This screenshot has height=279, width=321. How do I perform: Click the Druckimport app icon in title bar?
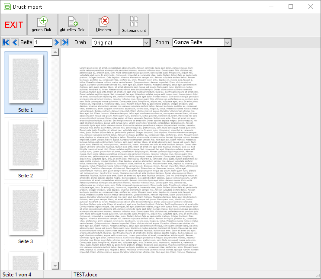coord(7,6)
